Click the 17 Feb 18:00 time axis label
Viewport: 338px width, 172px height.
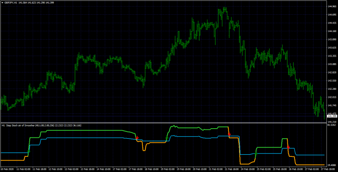[136, 169]
